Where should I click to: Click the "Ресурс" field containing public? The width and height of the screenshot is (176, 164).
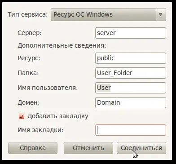[131, 58]
